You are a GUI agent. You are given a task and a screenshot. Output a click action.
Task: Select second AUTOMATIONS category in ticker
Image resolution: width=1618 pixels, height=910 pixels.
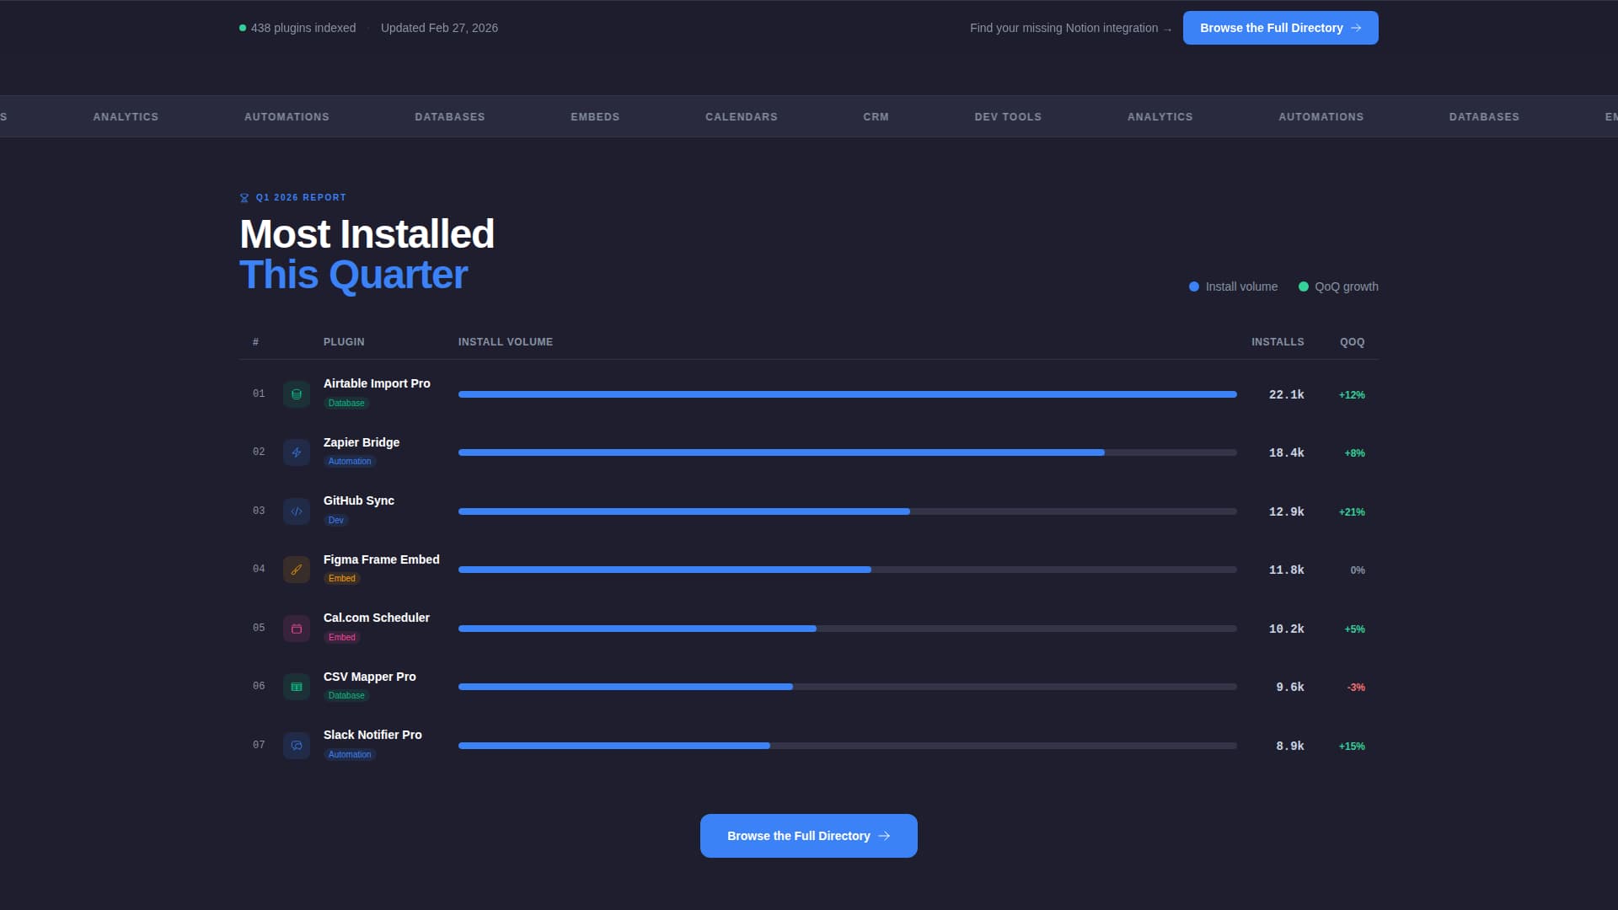tap(1321, 117)
